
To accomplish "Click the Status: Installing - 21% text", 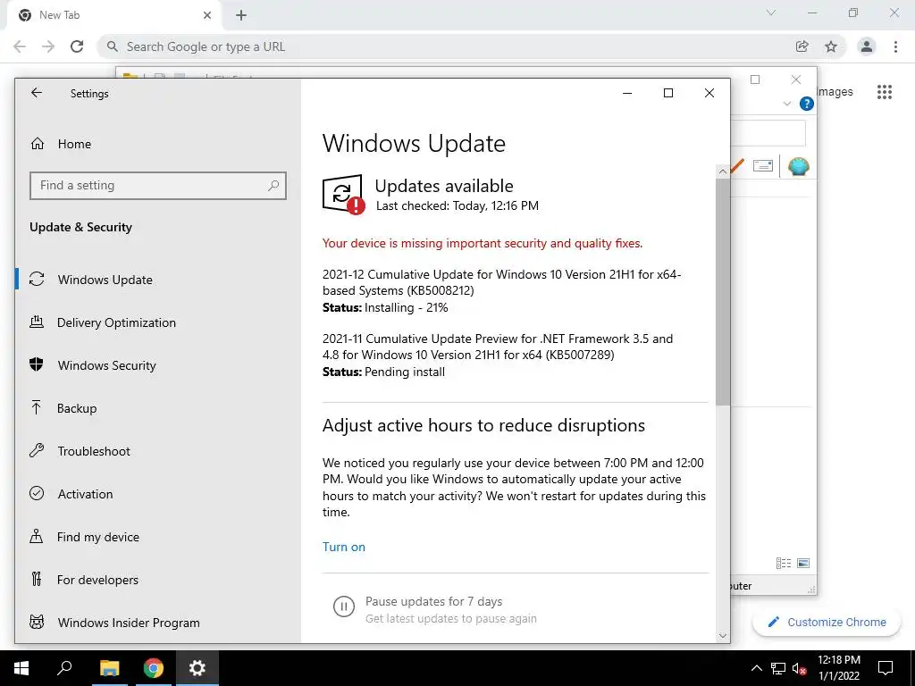I will click(385, 307).
